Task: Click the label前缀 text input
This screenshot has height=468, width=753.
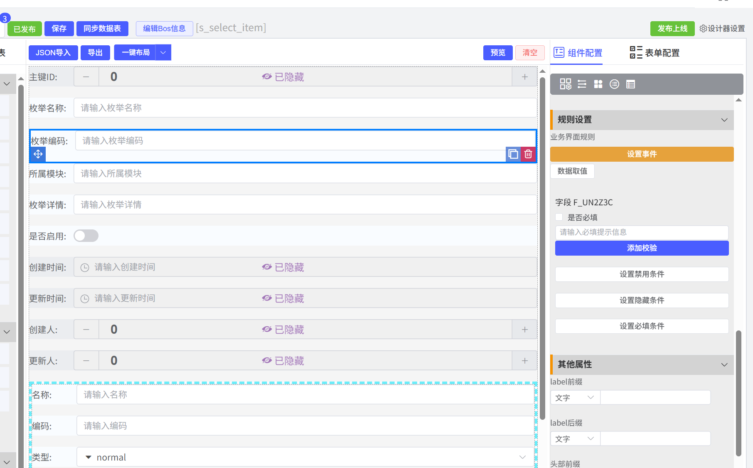Action: click(655, 398)
